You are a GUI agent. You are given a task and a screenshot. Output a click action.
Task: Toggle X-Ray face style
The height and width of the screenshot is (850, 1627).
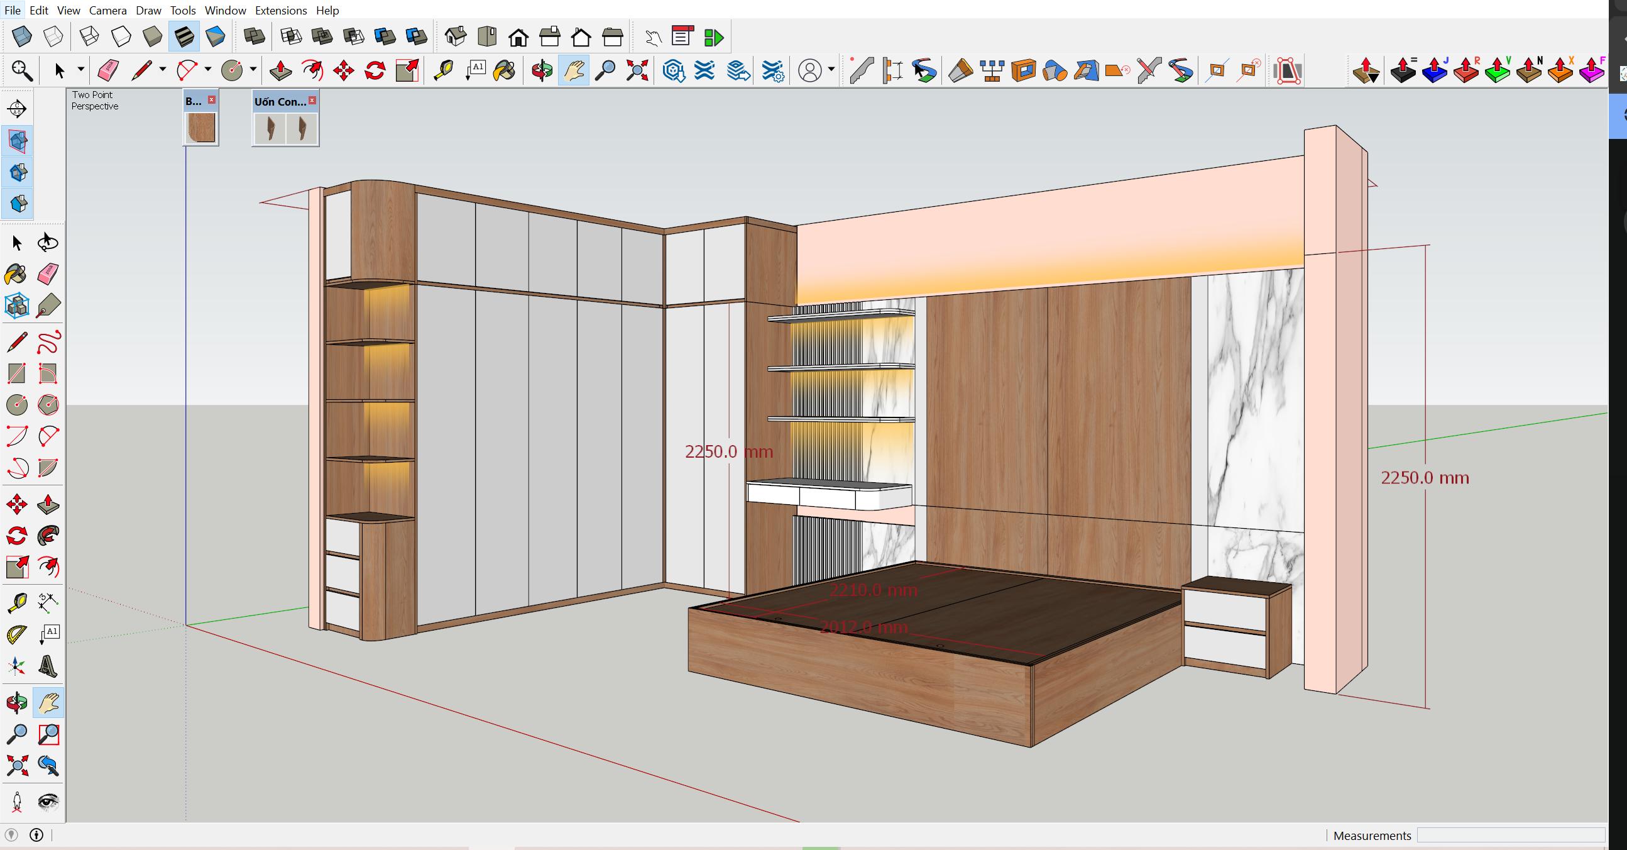[21, 36]
